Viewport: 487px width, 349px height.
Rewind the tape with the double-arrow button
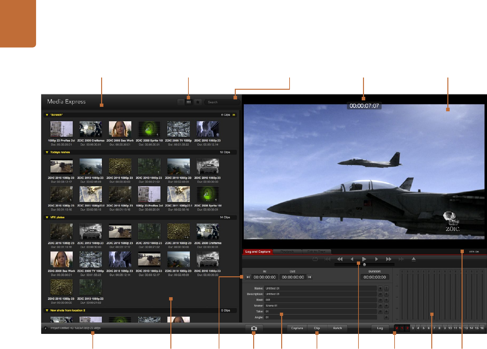tap(340, 259)
